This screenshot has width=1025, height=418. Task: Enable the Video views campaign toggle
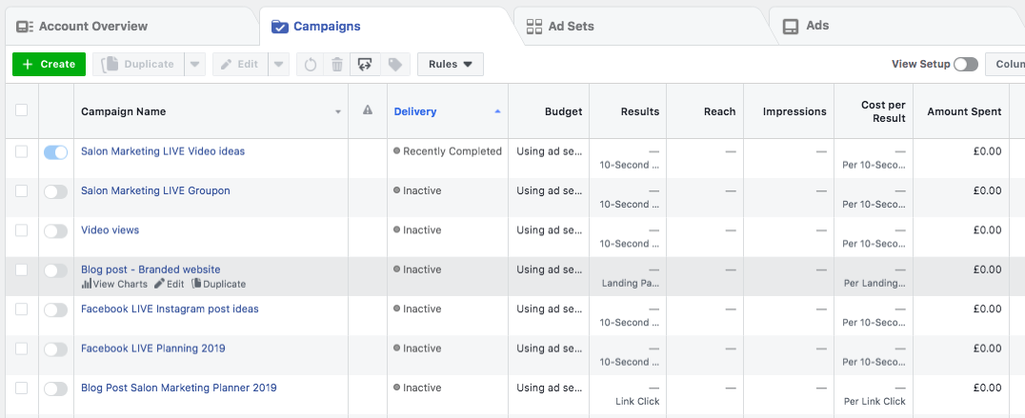click(55, 231)
